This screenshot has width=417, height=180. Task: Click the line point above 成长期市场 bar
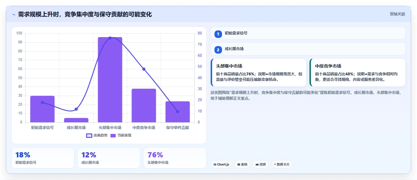point(76,109)
